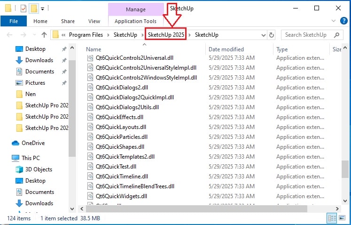Screen dimensions: 351x225
Task: Switch to Details view layout
Action: click(332, 218)
